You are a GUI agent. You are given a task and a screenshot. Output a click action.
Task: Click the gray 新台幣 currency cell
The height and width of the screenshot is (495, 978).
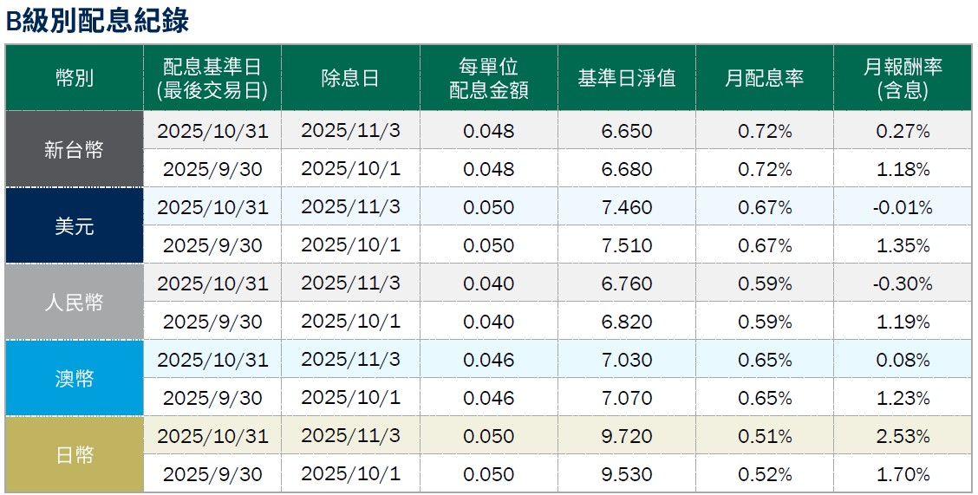(x=74, y=150)
